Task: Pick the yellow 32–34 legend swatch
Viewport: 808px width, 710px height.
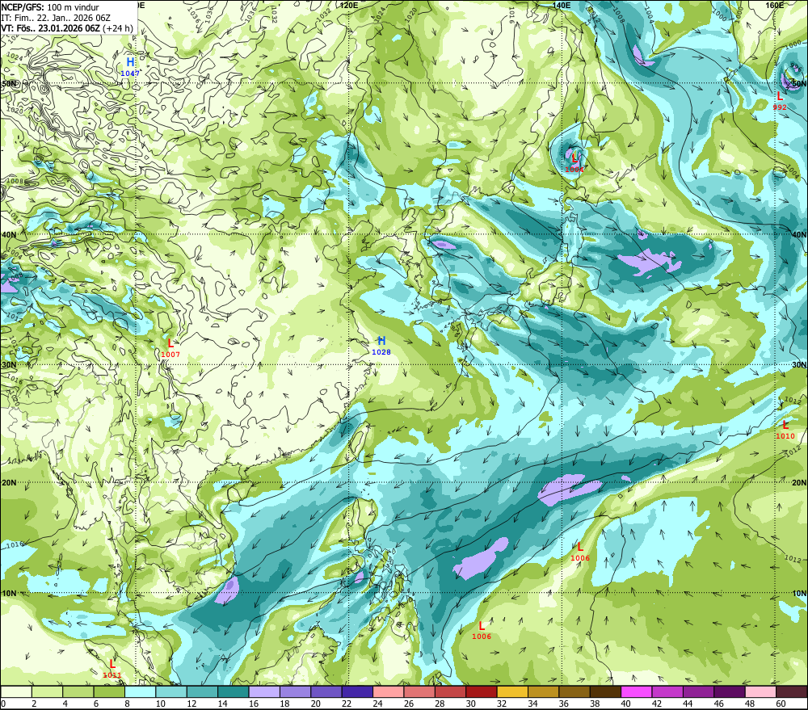Action: pyautogui.click(x=512, y=691)
